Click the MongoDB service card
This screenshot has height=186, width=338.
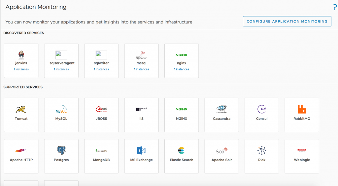click(101, 156)
